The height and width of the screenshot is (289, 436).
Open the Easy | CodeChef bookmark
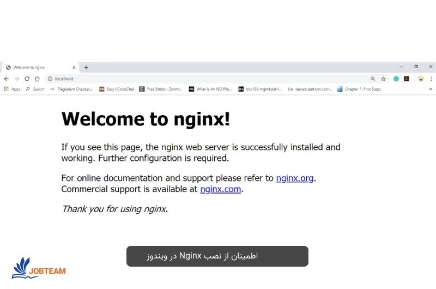tap(117, 89)
